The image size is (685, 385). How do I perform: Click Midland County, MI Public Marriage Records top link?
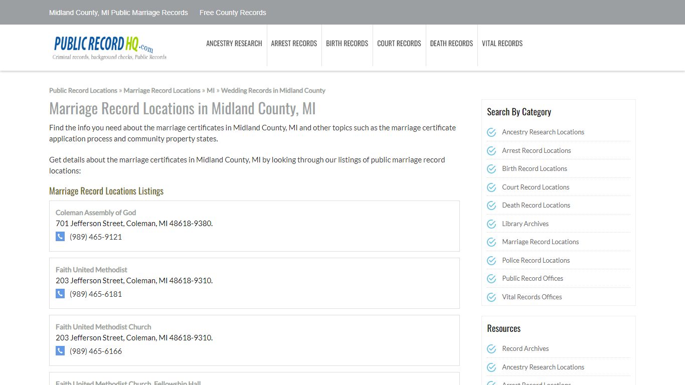[x=118, y=13]
